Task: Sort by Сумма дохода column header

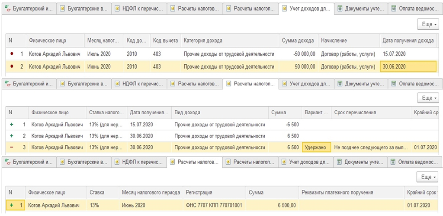Action: coord(298,41)
